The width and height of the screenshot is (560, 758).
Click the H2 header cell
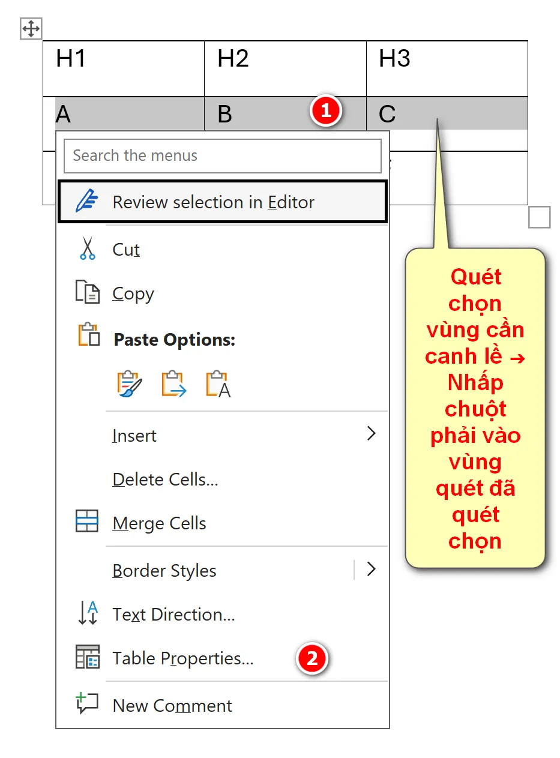pos(285,68)
